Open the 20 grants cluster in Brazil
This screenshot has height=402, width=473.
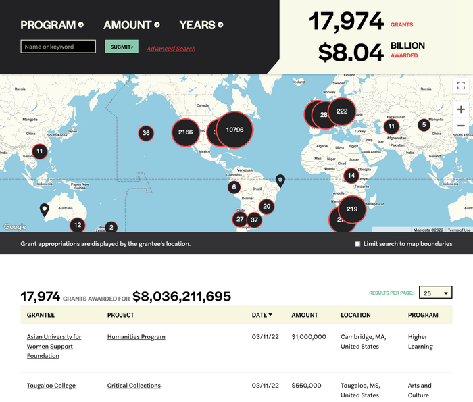(267, 207)
